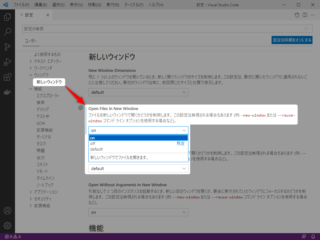Image resolution: width=320 pixels, height=240 pixels.
Task: Select デバッグ in settings tree
Action: tap(42, 109)
